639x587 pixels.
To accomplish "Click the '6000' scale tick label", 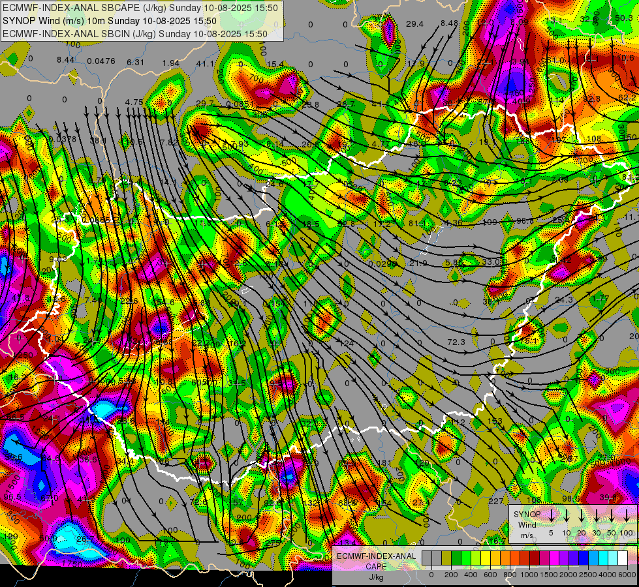I will click(x=627, y=575).
